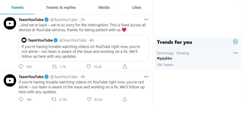
Task: Share the 4h trouble-watching tweet
Action: coord(125,99)
